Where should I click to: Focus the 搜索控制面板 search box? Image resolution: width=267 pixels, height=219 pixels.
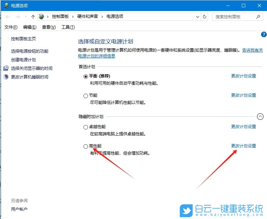tap(238, 17)
